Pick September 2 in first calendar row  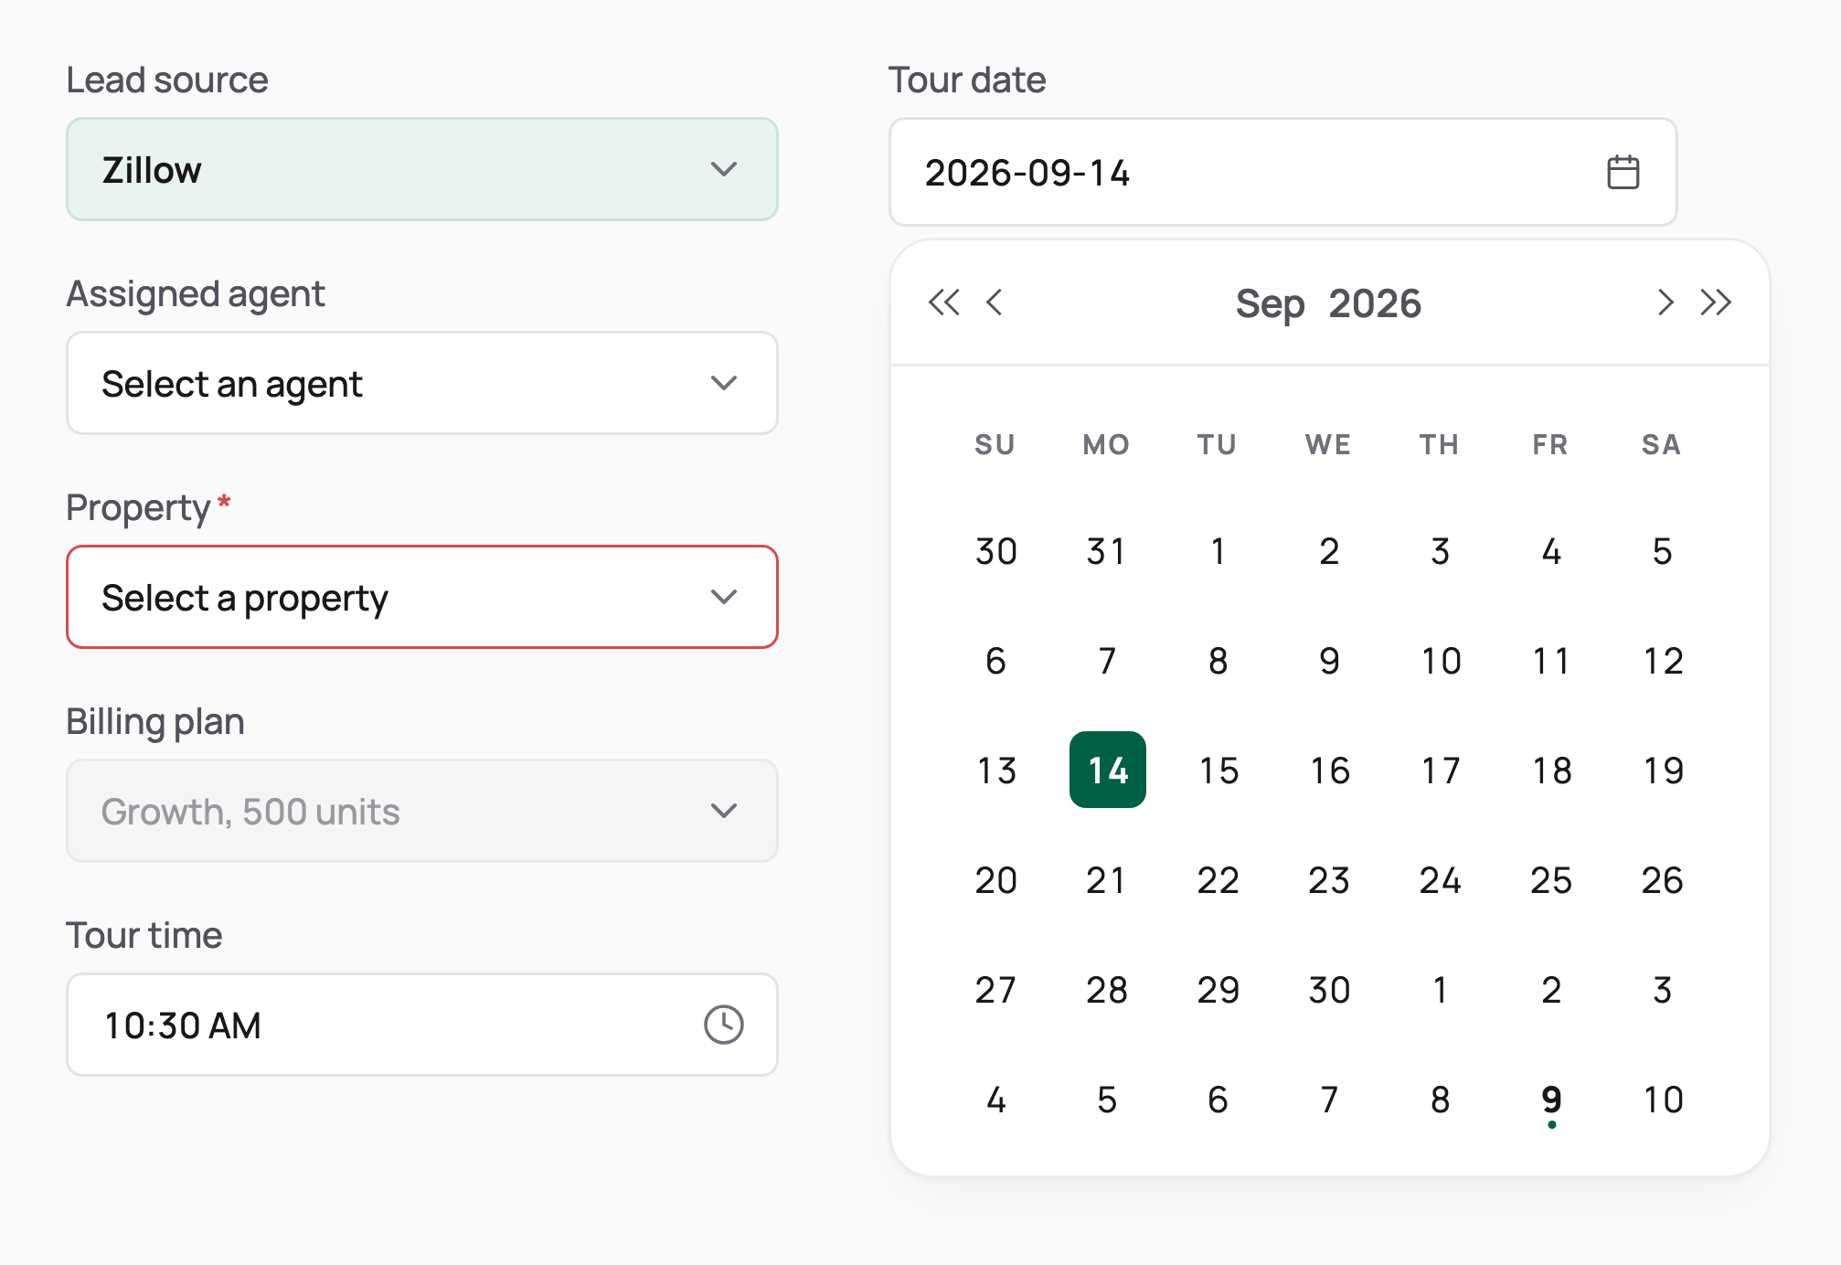tap(1329, 550)
